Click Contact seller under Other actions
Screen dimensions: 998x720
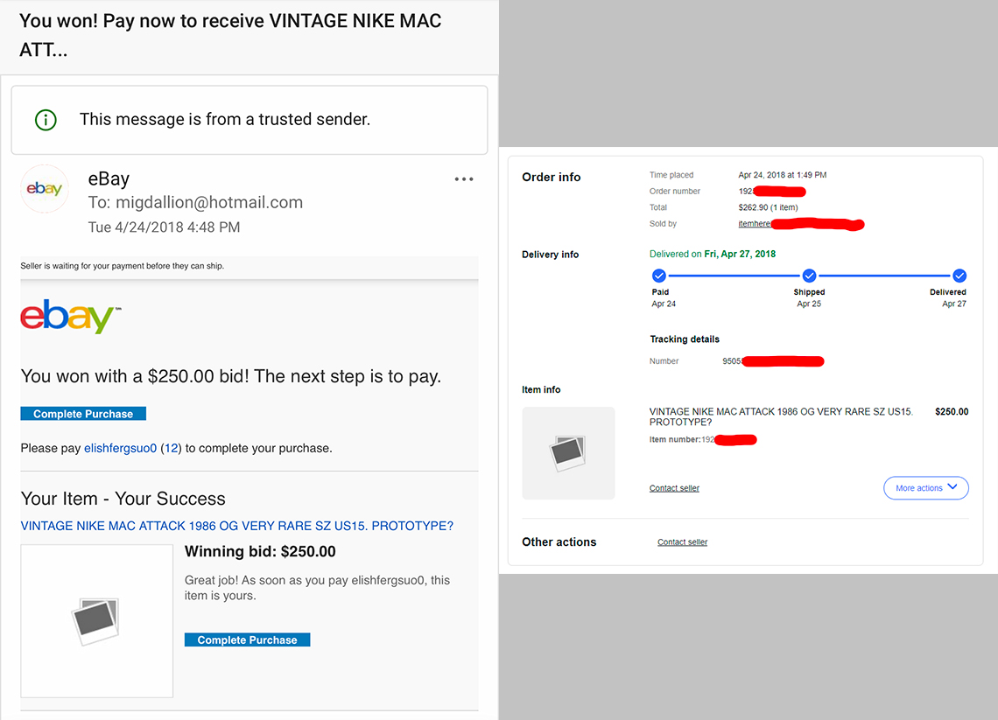[682, 542]
